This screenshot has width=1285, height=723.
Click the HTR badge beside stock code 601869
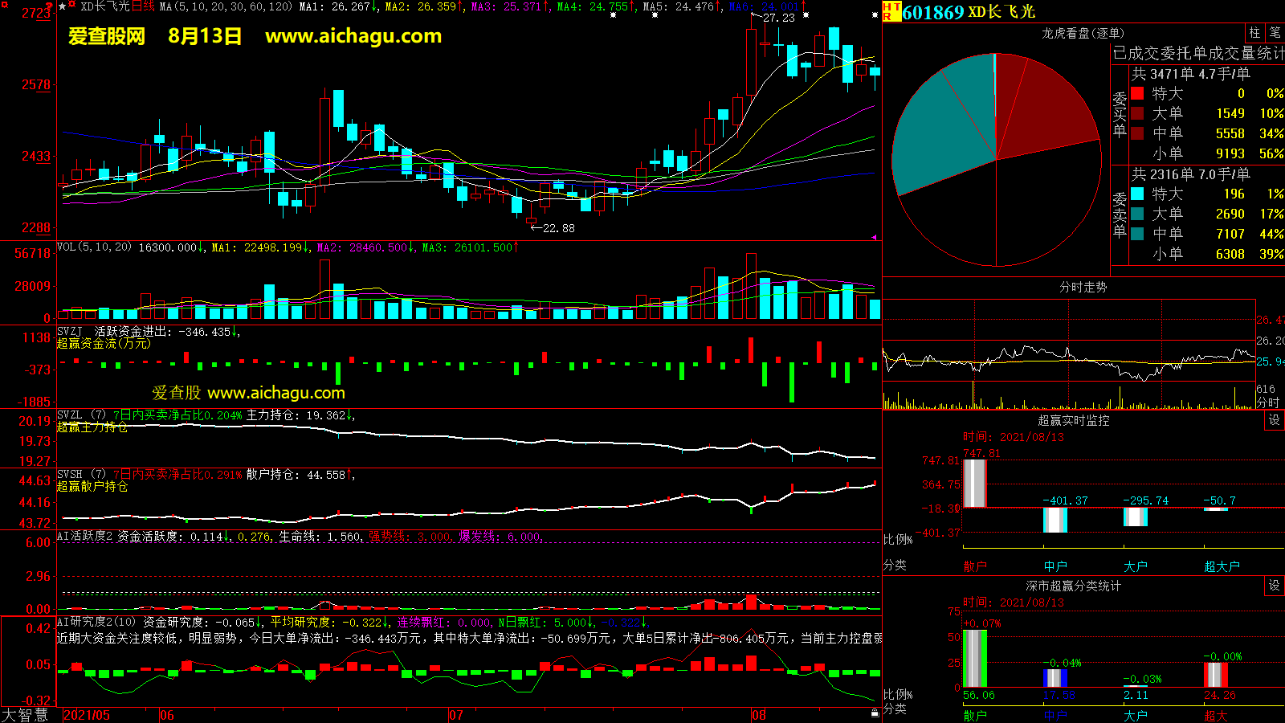(891, 11)
